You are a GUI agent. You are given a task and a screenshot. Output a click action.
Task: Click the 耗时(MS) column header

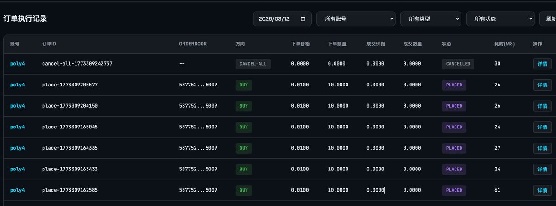click(505, 44)
